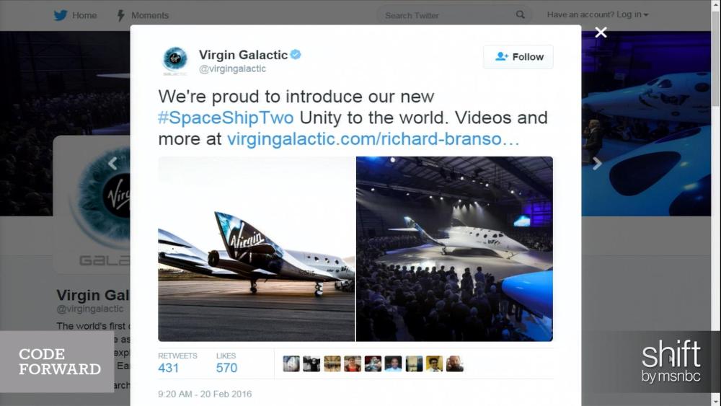Expand the 'Have an account? Log in' dropdown
Screen dimensions: 721x406
598,14
